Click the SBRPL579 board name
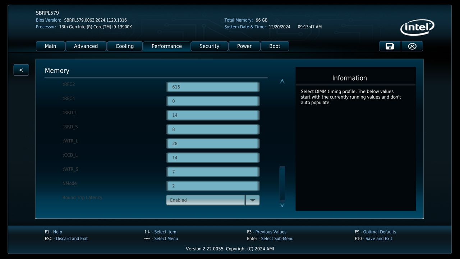The width and height of the screenshot is (460, 259). (47, 13)
